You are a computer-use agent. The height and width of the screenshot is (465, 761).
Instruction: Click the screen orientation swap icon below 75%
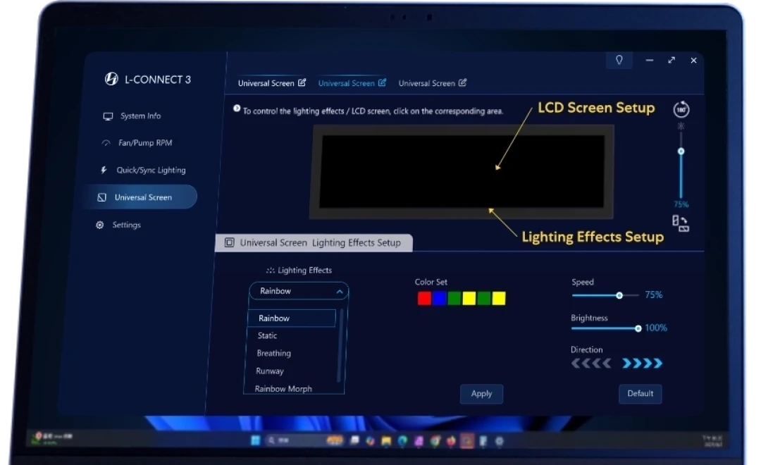(x=681, y=223)
